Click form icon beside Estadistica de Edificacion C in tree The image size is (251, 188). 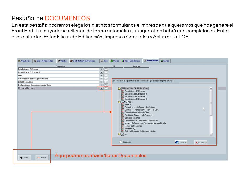[x=123, y=97]
